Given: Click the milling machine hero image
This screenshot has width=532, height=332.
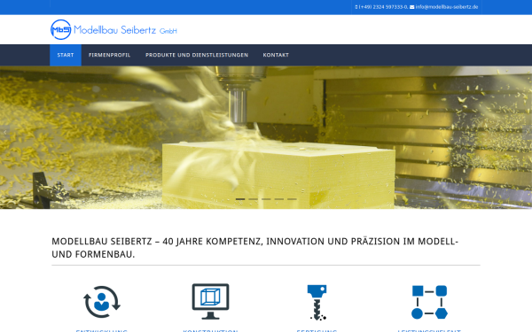Looking at the screenshot, I should pos(266,137).
